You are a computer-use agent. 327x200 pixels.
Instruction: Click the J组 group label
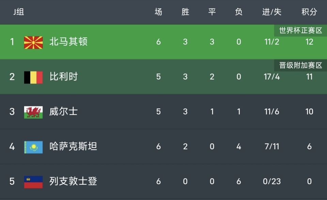click(x=18, y=12)
